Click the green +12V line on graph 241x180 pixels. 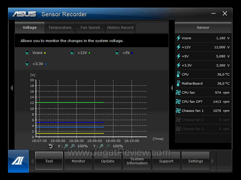[70, 102]
